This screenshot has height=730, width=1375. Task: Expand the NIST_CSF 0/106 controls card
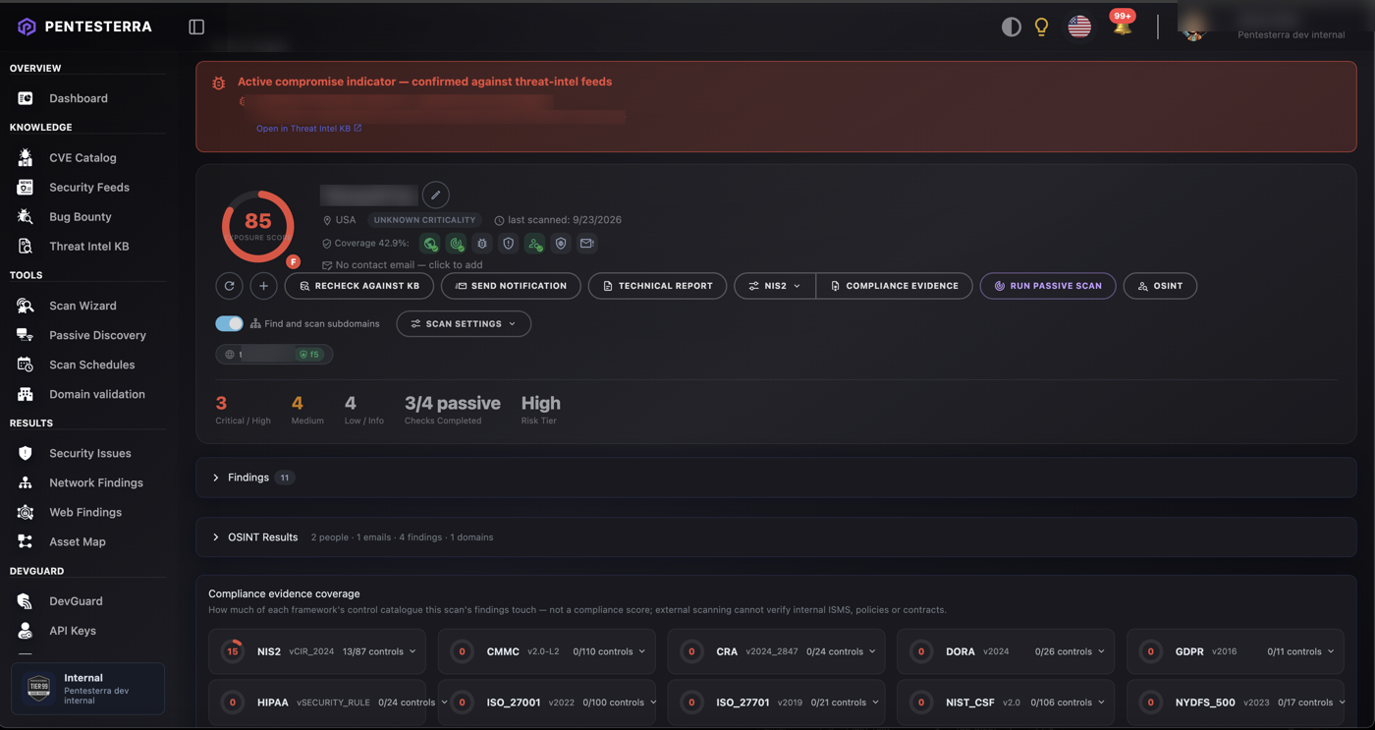click(1006, 702)
